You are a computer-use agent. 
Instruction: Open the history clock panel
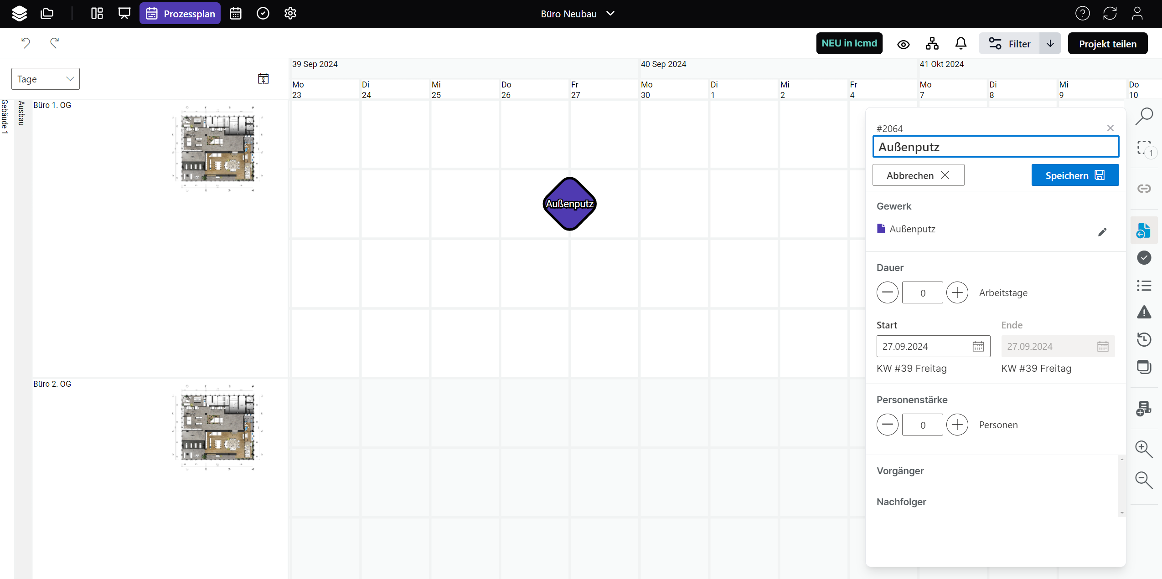1144,339
